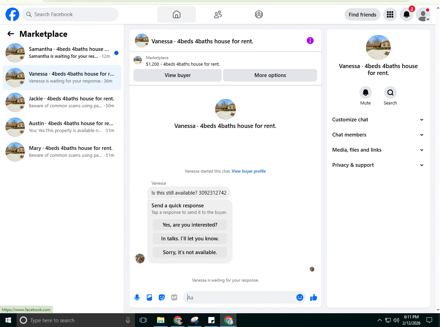Click the Find friends button
Image resolution: width=440 pixels, height=327 pixels.
[363, 14]
